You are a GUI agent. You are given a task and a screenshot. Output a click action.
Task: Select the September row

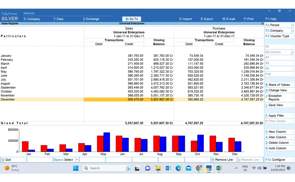click(x=132, y=88)
